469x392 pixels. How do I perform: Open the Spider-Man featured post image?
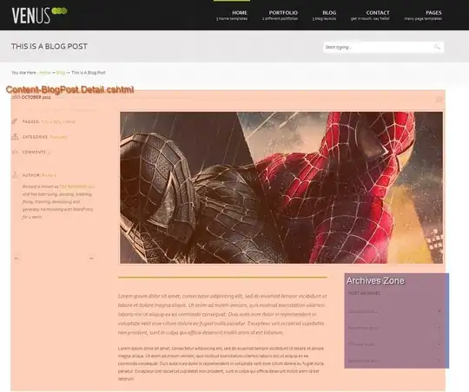(x=281, y=187)
